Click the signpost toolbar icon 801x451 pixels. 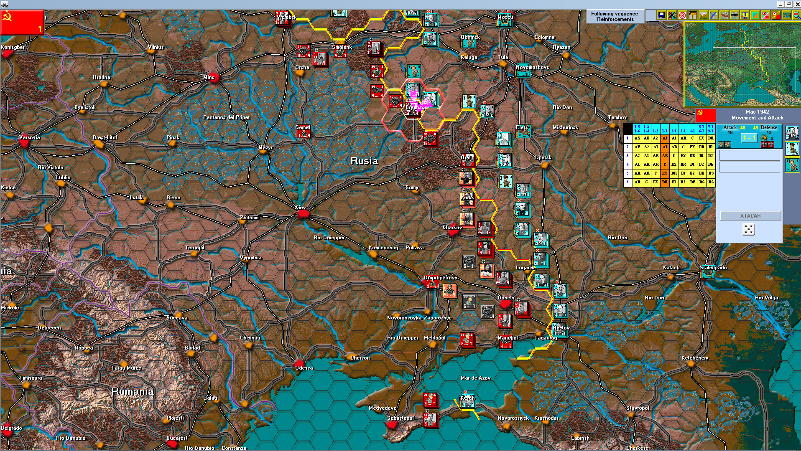coord(692,15)
